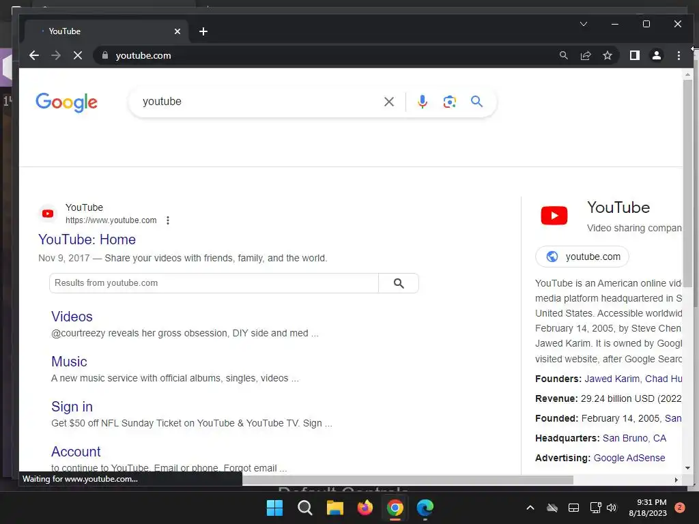Open the Jawed Karim founder link
This screenshot has width=699, height=524.
tap(612, 379)
